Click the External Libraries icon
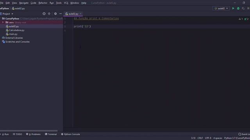 pos(4,38)
